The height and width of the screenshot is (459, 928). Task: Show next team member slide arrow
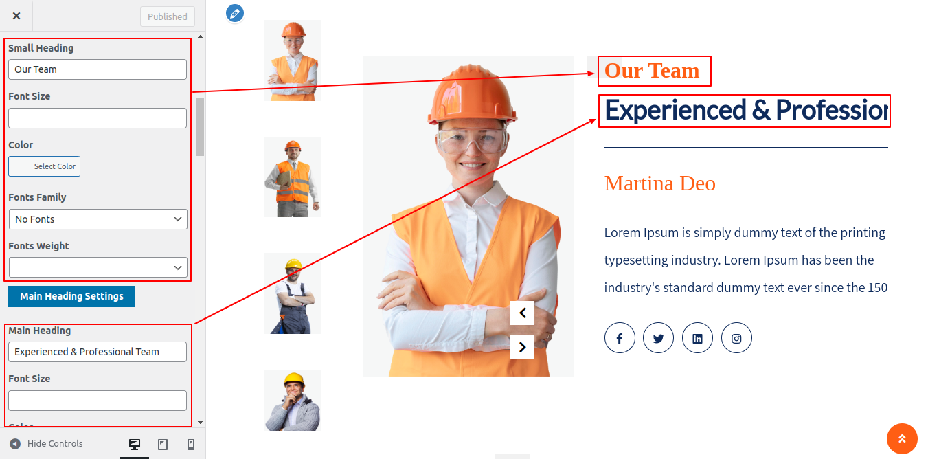click(522, 347)
